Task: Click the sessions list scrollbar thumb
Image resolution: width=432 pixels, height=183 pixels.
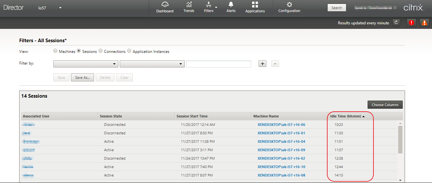Action: (x=400, y=140)
